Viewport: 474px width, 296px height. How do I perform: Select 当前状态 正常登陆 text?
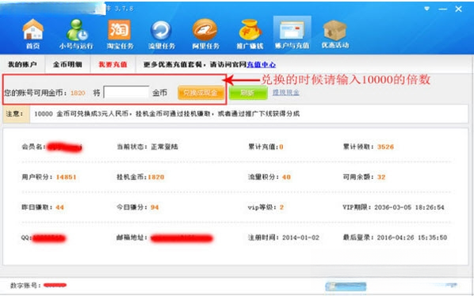pos(147,147)
